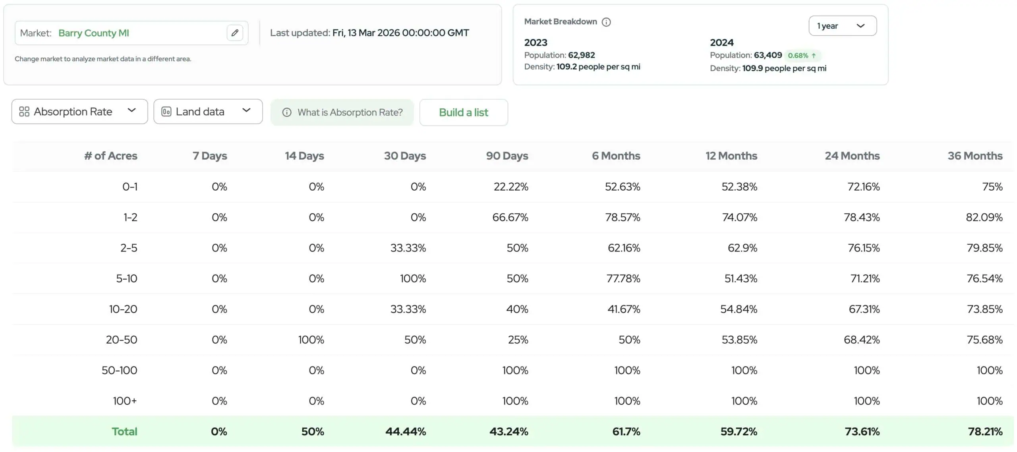Click the info icon beside What is Absorption Rate
The width and height of the screenshot is (1017, 452).
coord(288,112)
